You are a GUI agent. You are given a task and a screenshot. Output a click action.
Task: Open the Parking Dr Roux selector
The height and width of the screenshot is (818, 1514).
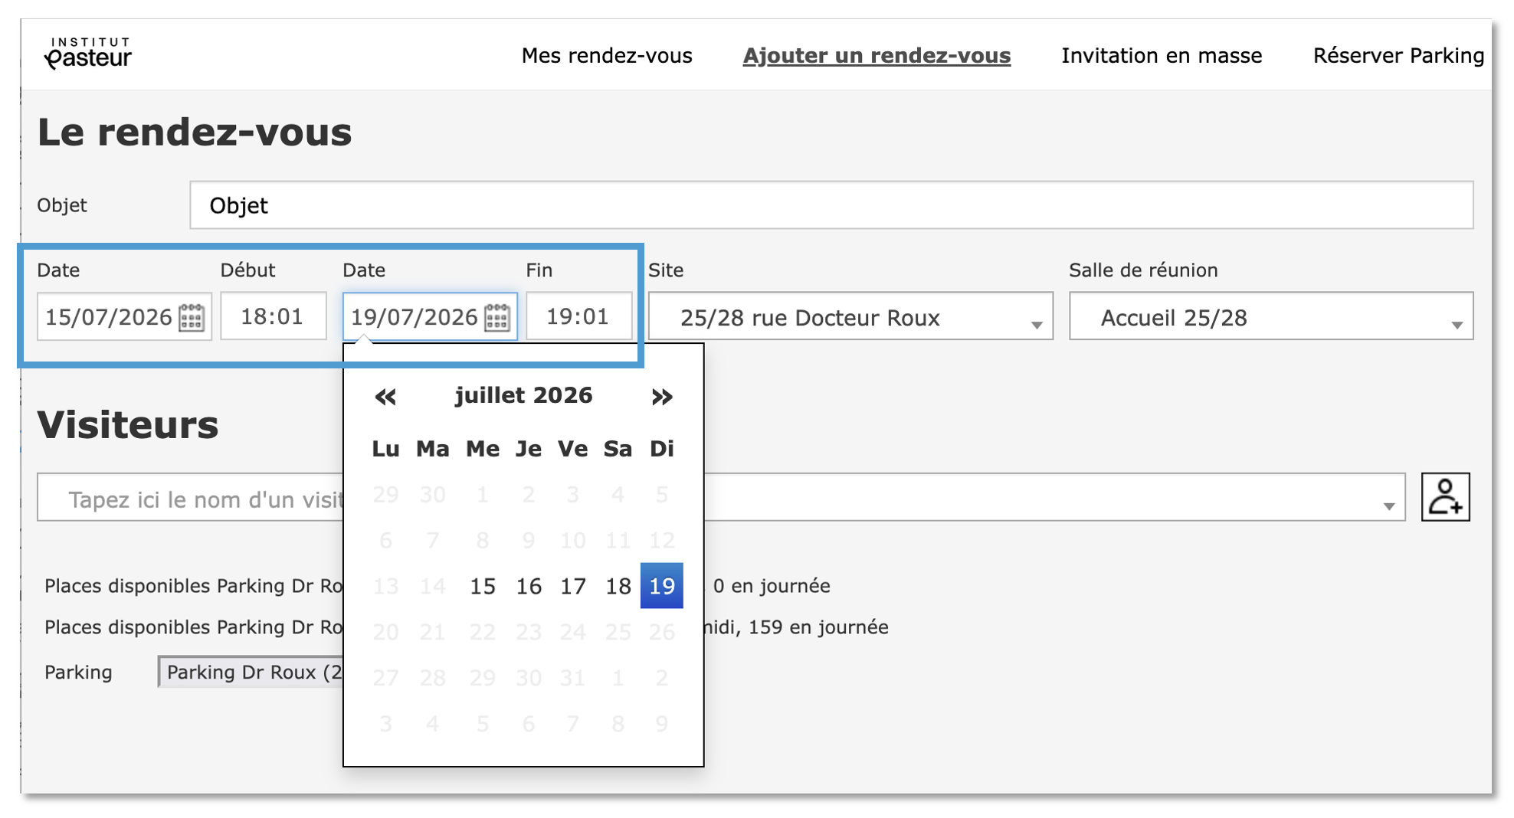tap(251, 672)
